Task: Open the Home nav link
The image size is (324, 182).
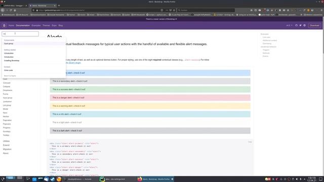Action: 11,26
